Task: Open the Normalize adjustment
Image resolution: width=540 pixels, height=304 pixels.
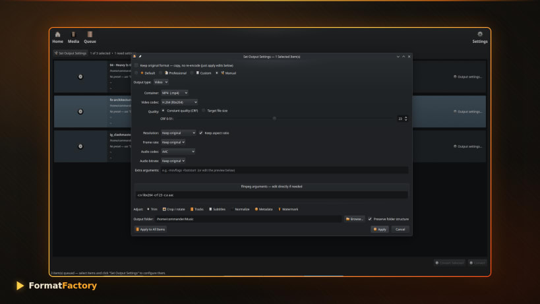Action: point(241,209)
